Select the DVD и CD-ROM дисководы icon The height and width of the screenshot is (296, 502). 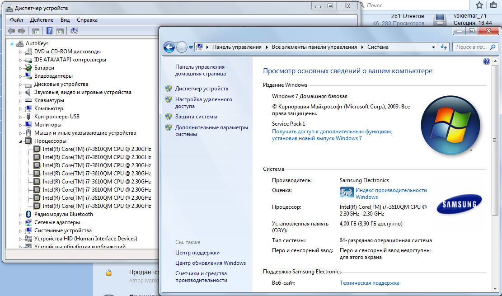(28, 51)
